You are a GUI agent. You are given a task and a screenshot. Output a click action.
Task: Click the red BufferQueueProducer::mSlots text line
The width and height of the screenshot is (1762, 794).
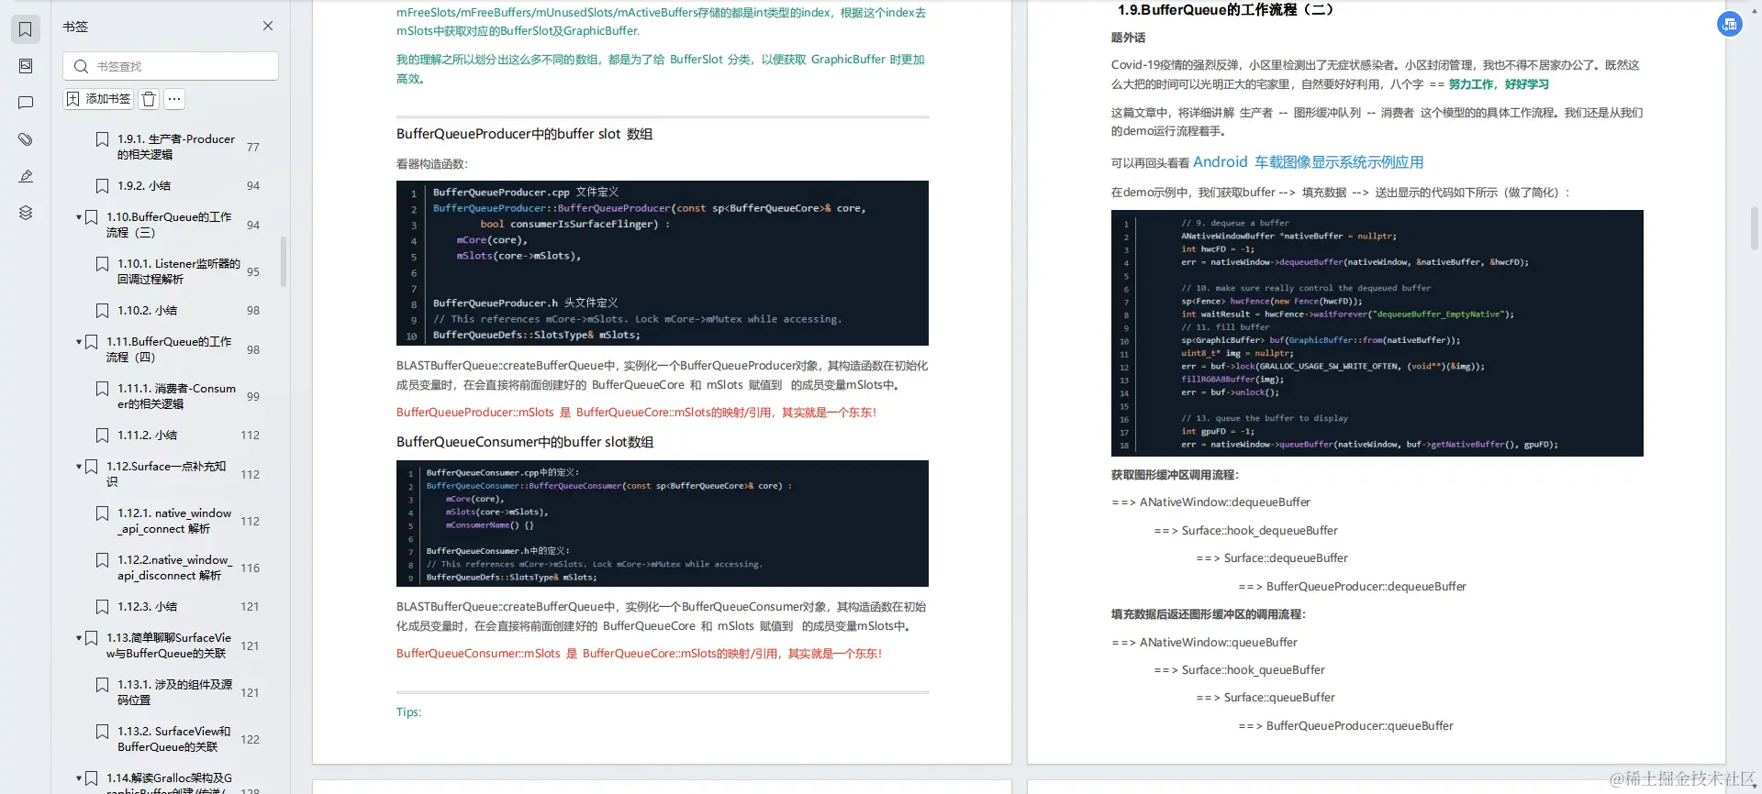pyautogui.click(x=636, y=413)
